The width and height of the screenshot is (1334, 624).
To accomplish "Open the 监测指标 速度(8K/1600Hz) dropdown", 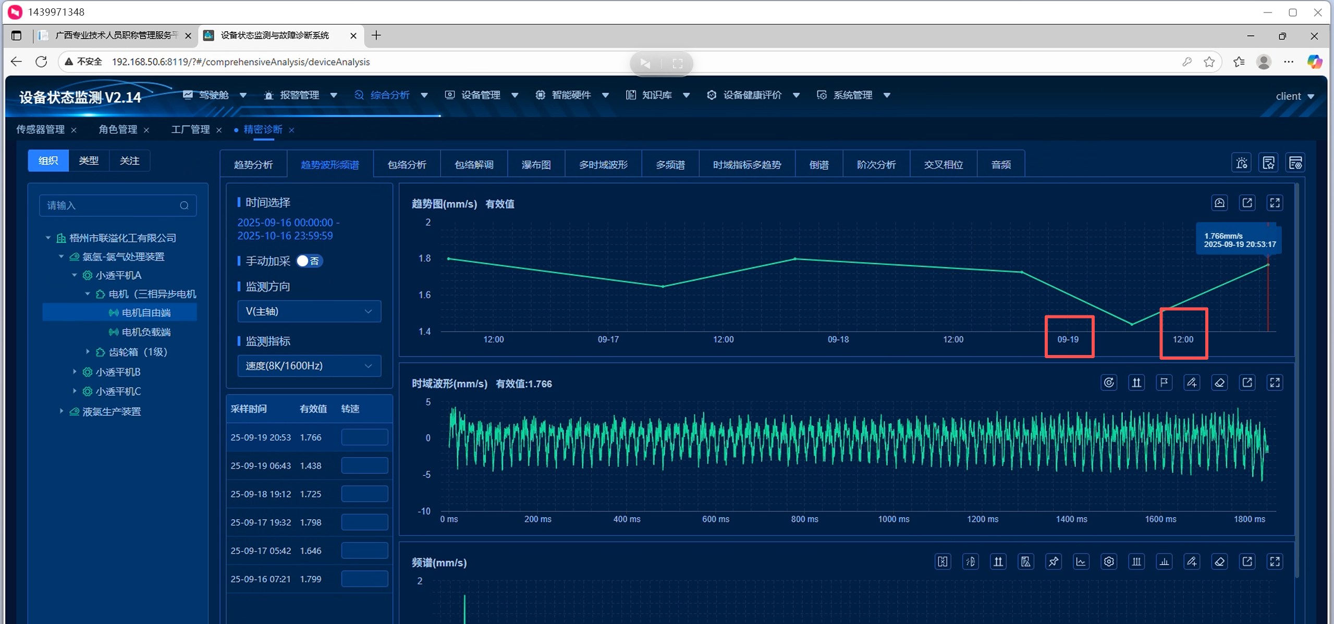I will pyautogui.click(x=309, y=365).
